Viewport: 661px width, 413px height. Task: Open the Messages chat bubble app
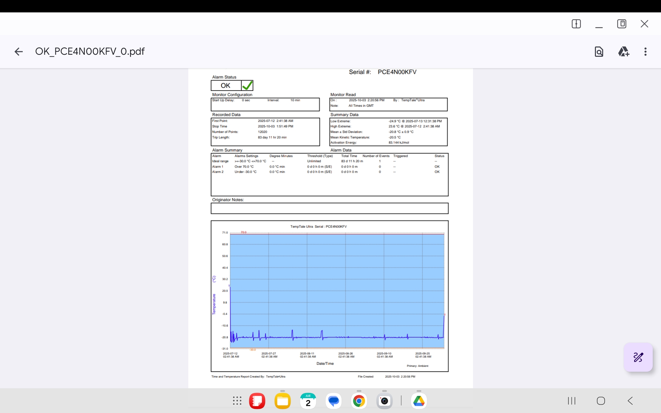pyautogui.click(x=333, y=401)
